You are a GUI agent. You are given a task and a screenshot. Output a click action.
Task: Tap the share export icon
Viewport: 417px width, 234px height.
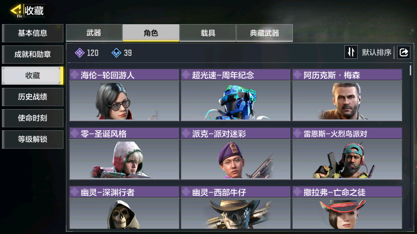tap(404, 52)
